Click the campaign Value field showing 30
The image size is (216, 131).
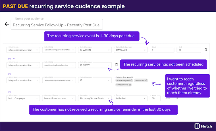click(x=155, y=98)
